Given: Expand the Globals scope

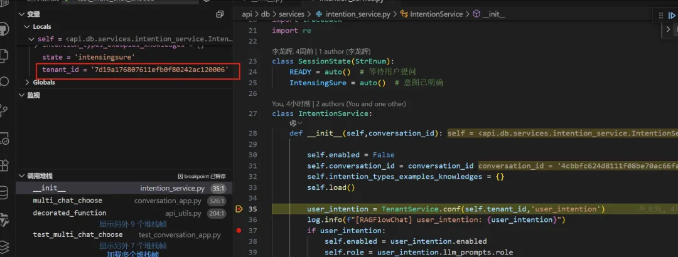Looking at the screenshot, I should 27,82.
